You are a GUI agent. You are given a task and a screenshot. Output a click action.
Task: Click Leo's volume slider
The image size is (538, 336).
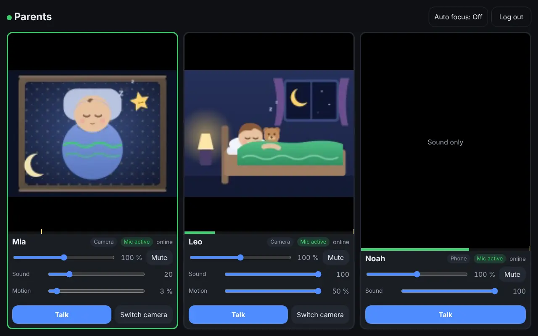click(x=240, y=257)
